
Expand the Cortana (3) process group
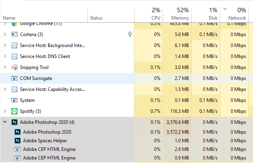(x=5, y=34)
